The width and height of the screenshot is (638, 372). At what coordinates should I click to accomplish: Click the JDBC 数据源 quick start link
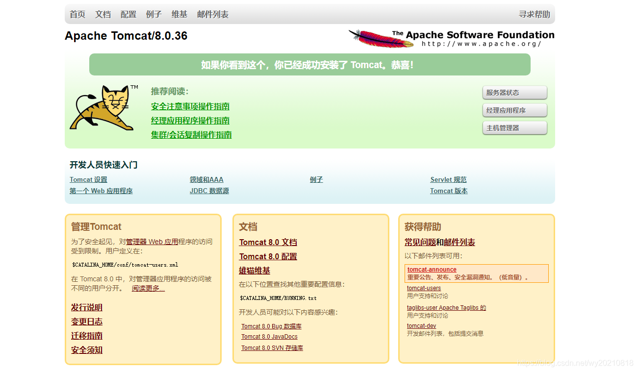(210, 191)
